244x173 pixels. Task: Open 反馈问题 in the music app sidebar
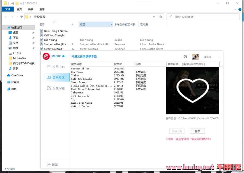55,88
